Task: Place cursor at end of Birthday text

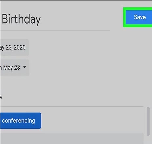Action: tap(41, 19)
